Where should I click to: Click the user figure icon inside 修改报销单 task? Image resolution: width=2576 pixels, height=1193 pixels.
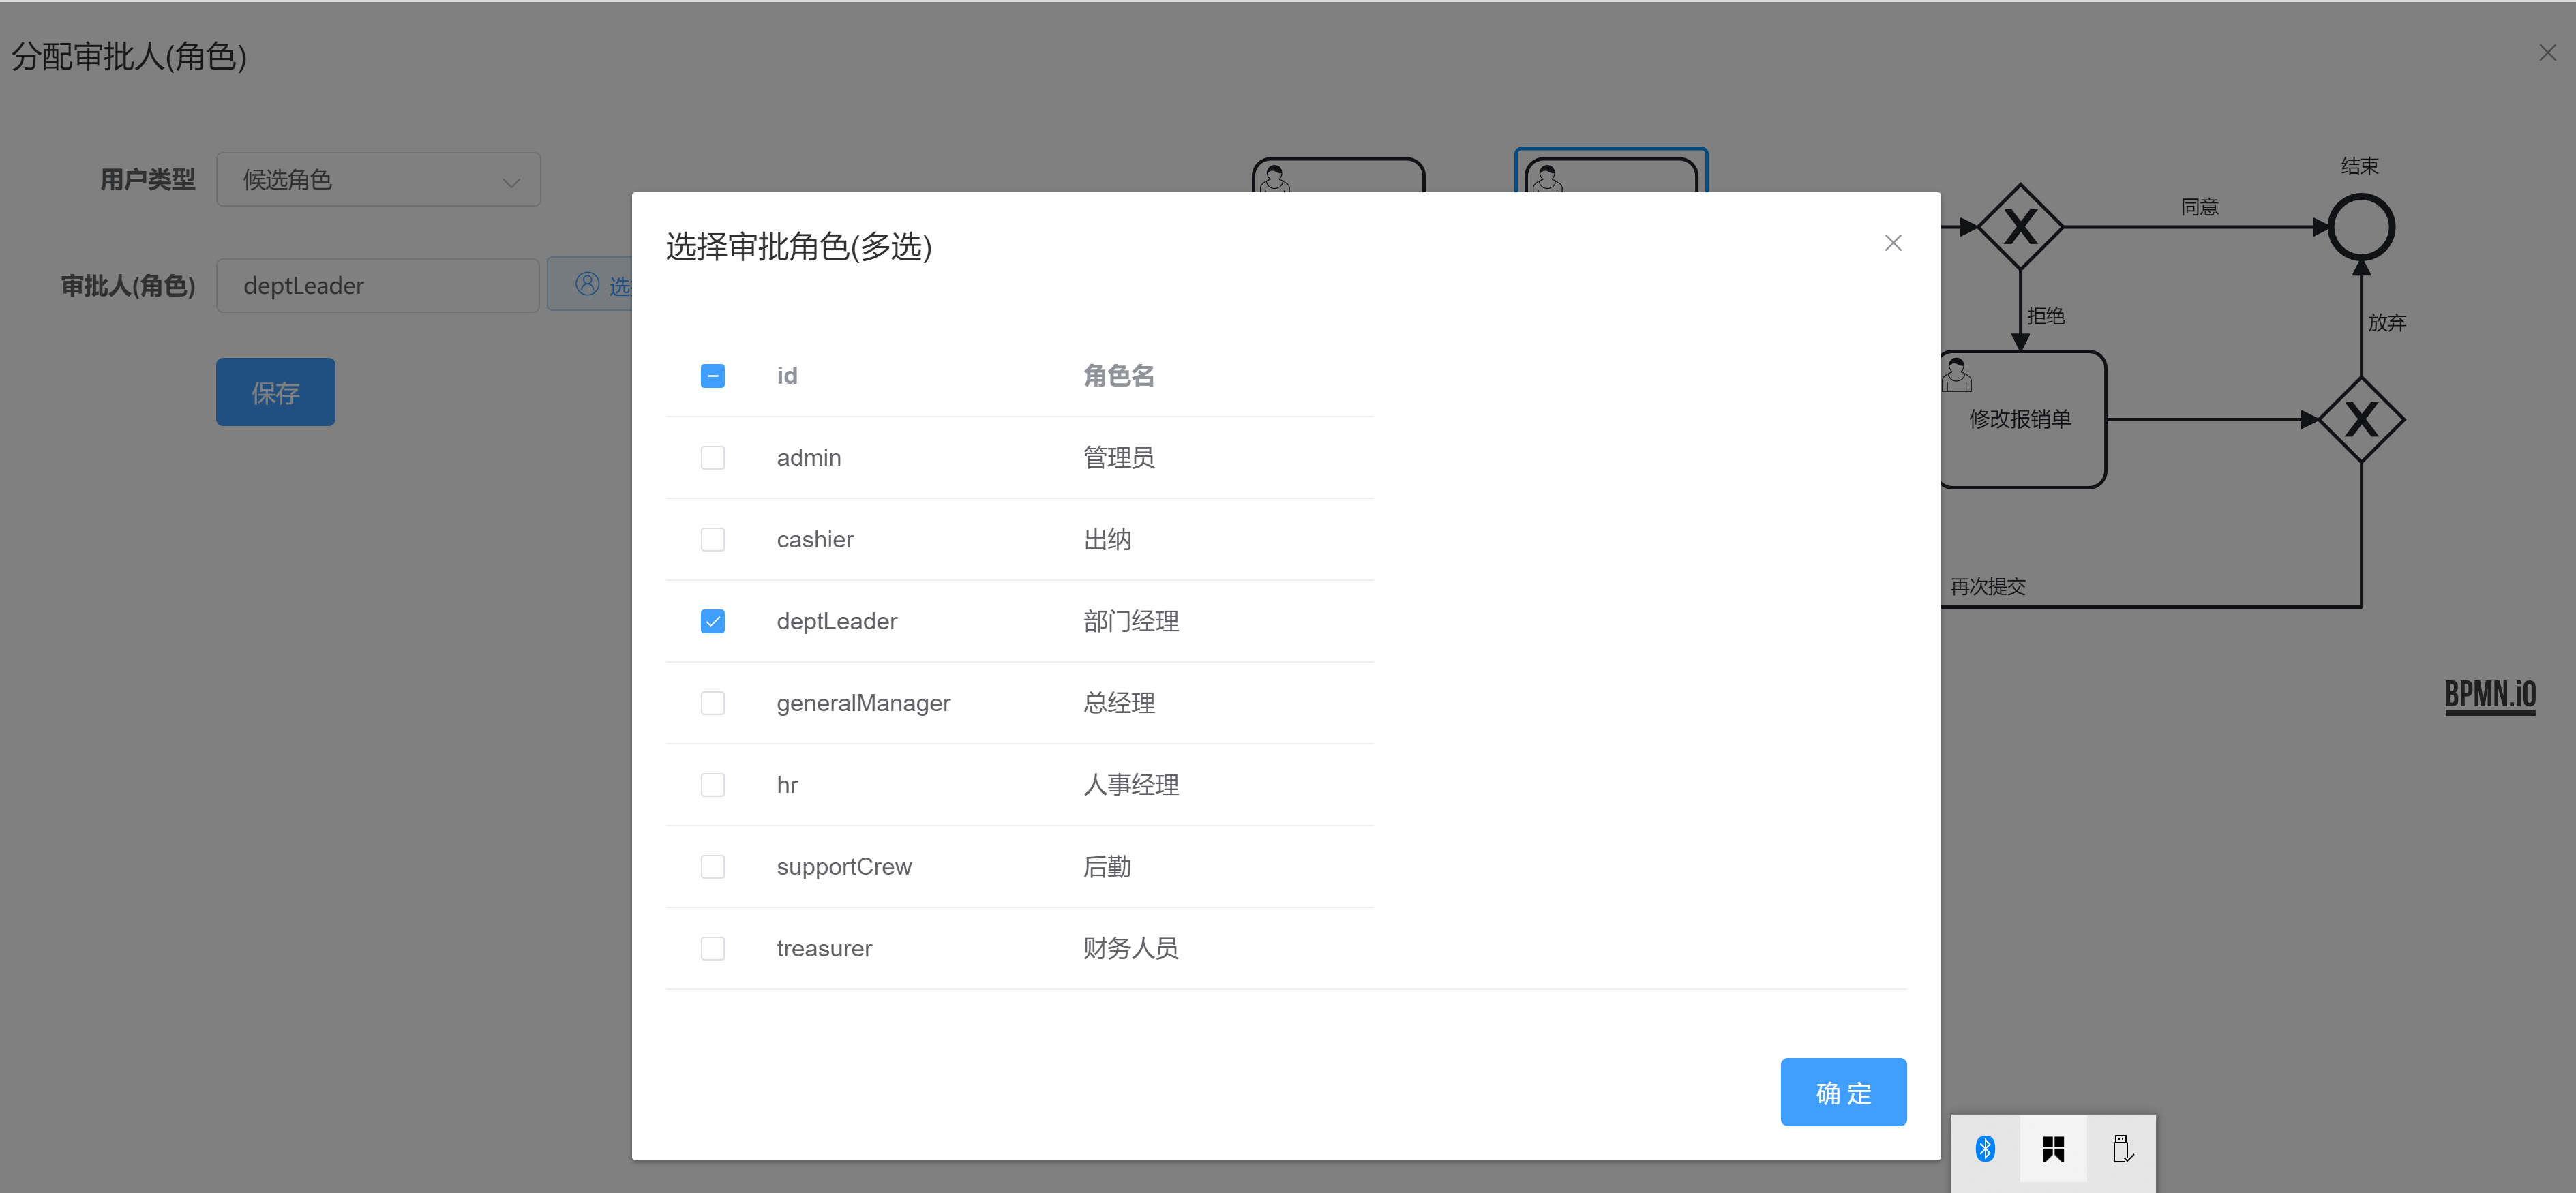[1956, 375]
